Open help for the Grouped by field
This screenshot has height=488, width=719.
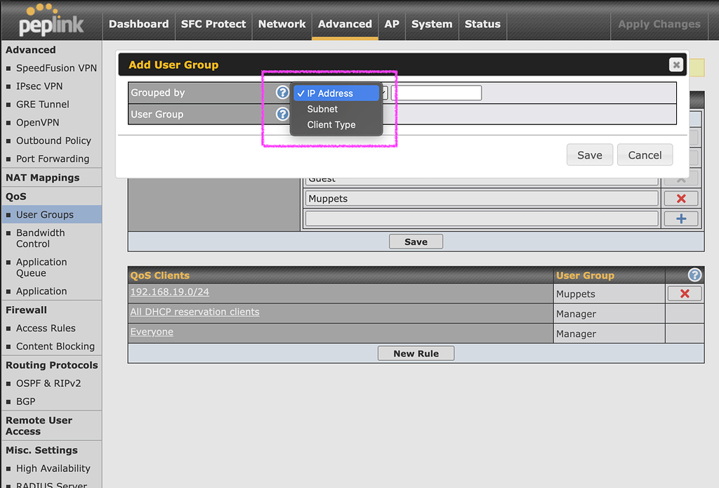(x=282, y=92)
